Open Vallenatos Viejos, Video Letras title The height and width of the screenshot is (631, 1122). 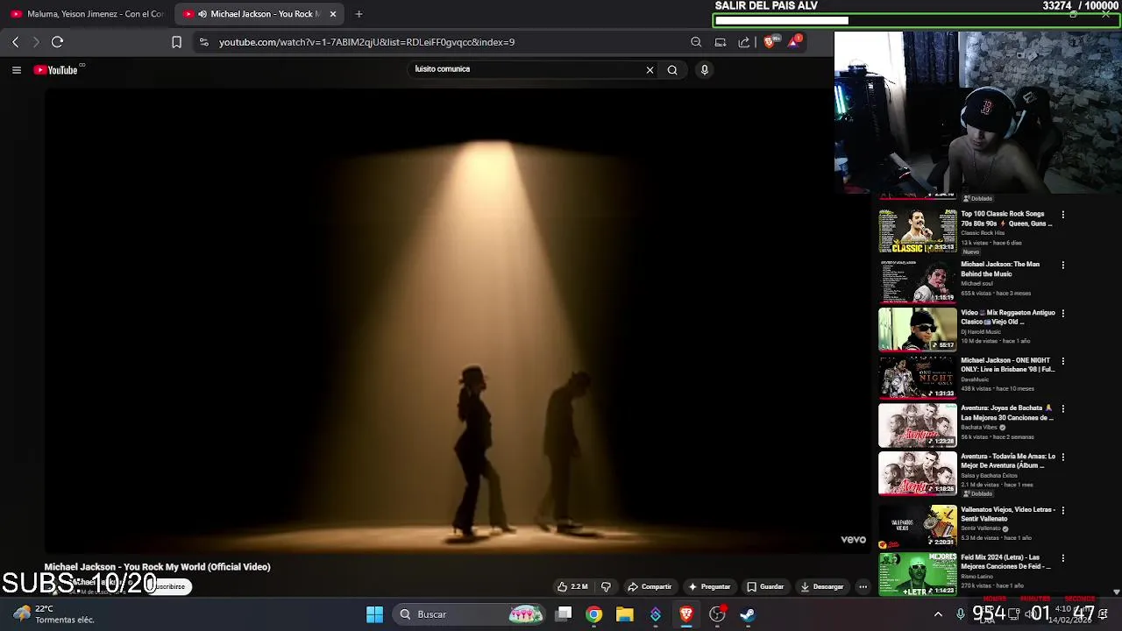[1007, 514]
